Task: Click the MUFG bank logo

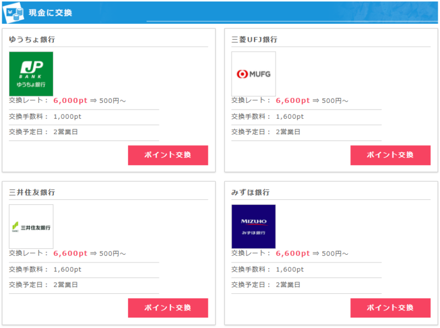Action: (x=254, y=74)
